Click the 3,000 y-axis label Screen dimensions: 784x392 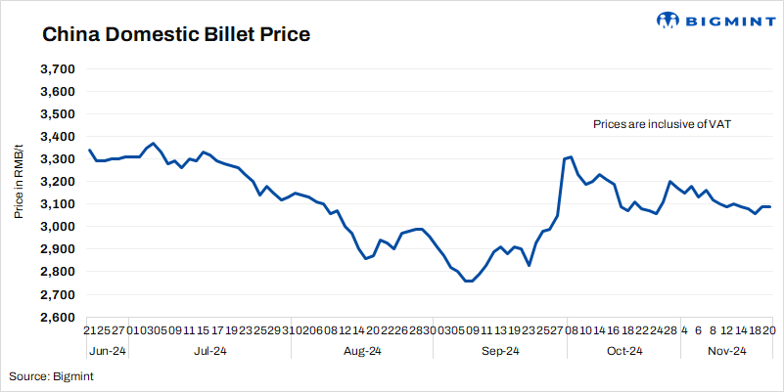coord(59,228)
